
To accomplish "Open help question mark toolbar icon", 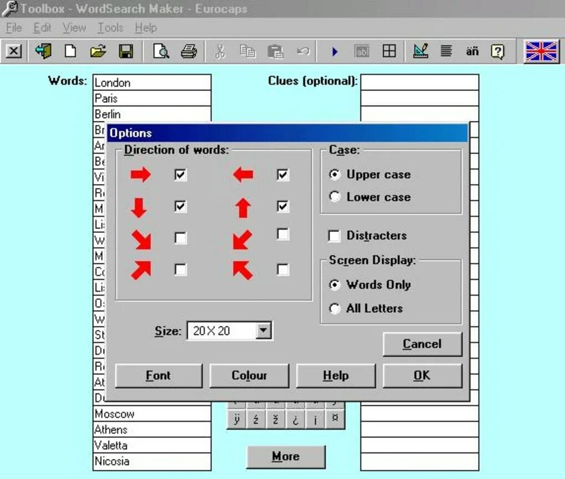I will click(497, 51).
